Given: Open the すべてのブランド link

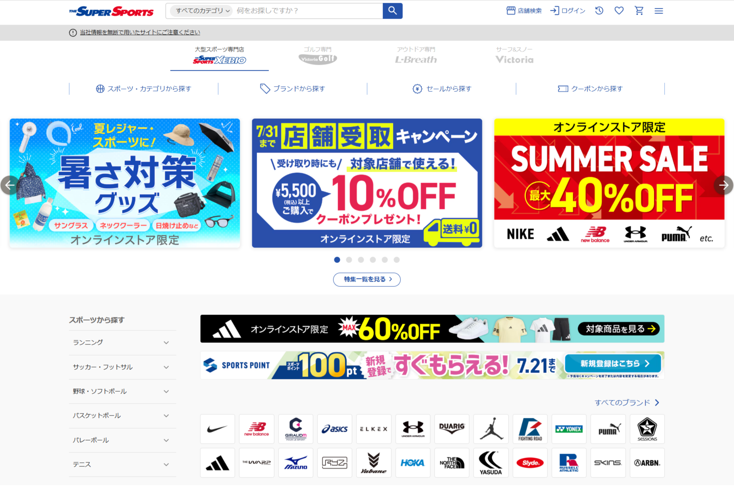Looking at the screenshot, I should (627, 403).
